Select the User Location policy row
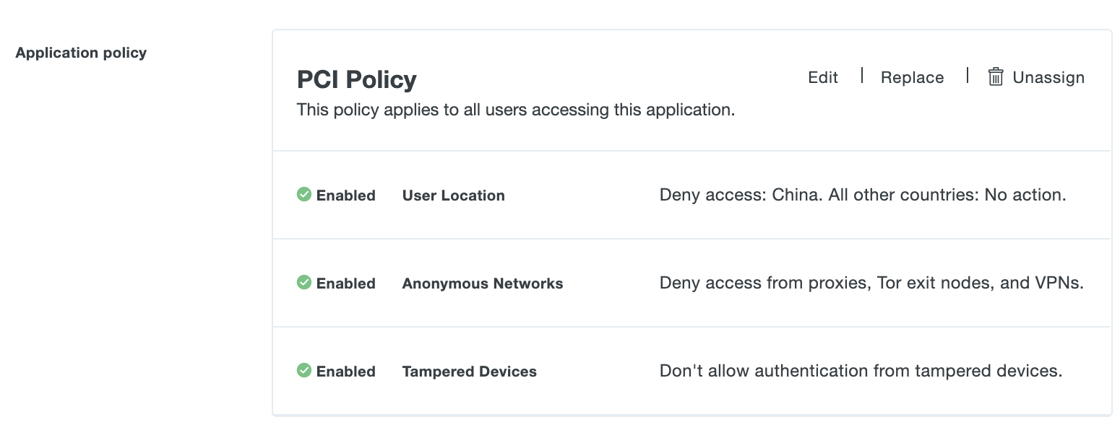 point(453,195)
